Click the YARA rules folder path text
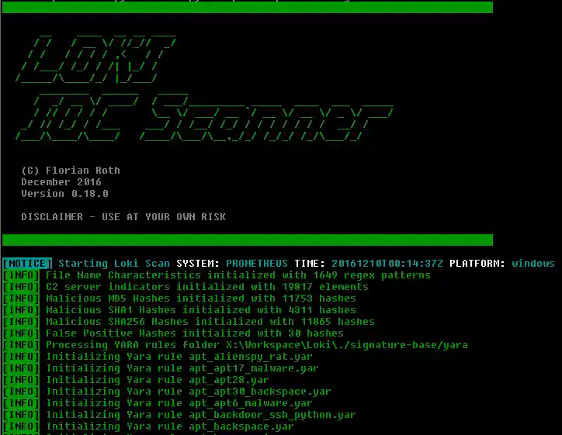562x435 pixels. (x=347, y=345)
